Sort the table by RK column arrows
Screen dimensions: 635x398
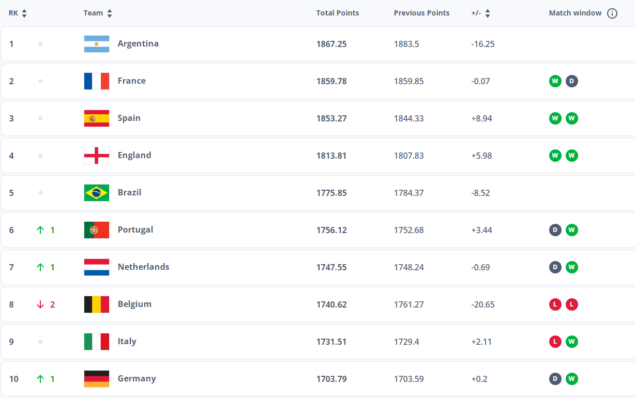24,13
